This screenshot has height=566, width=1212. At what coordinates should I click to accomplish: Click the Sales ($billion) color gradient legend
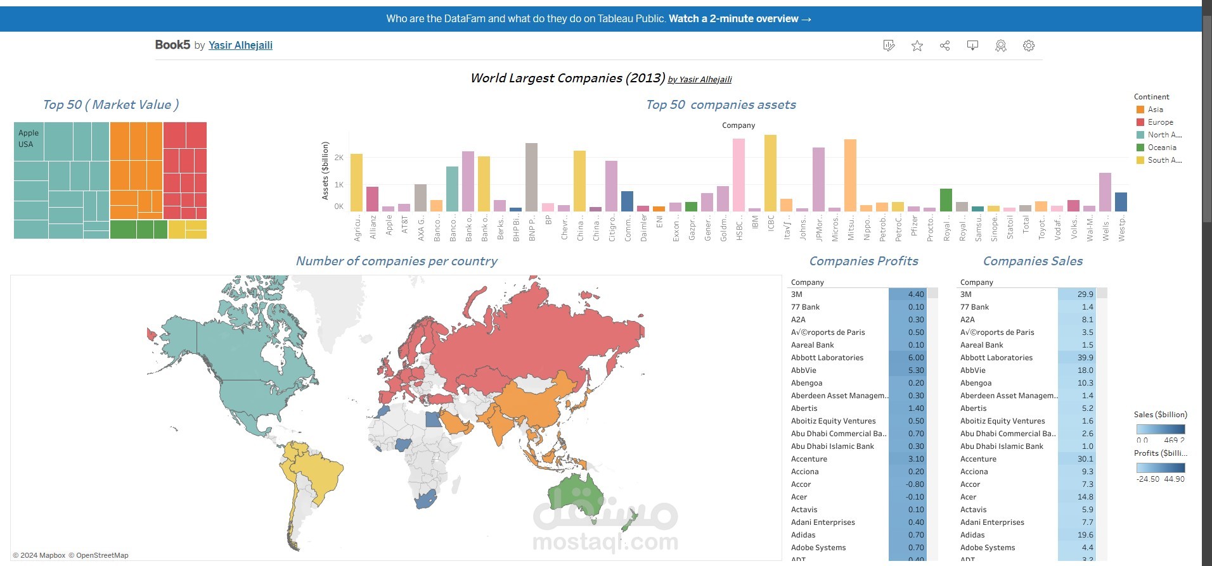tap(1160, 429)
